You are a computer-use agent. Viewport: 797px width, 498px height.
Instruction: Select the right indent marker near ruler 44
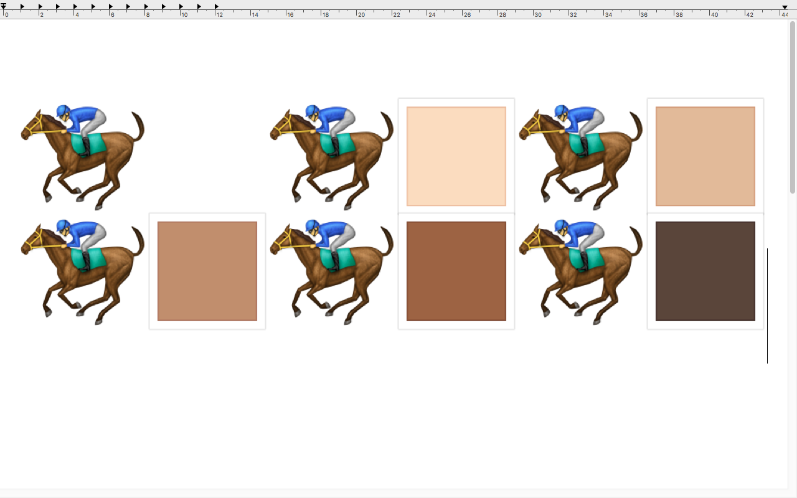(x=785, y=7)
